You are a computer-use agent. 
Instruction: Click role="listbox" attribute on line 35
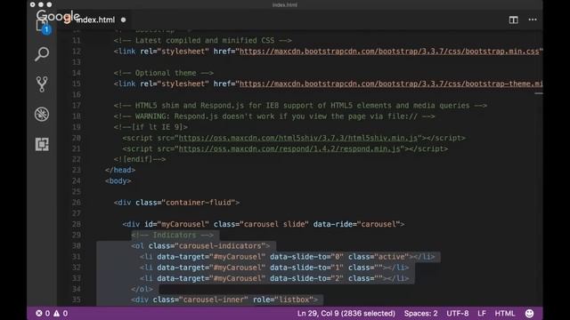283,300
